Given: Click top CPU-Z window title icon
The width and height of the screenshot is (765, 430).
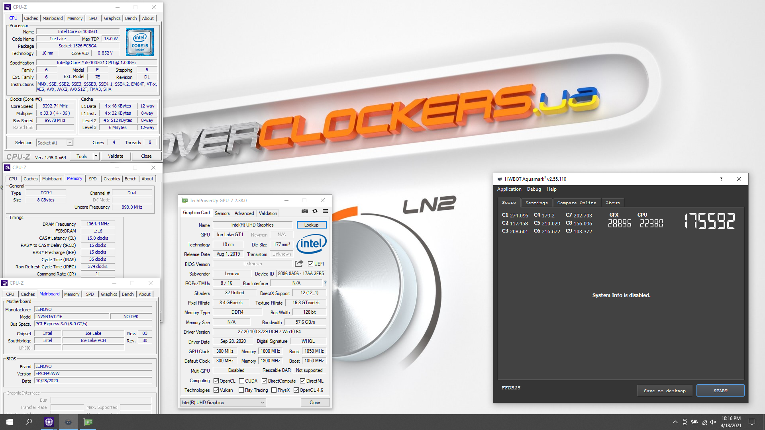Looking at the screenshot, I should pyautogui.click(x=7, y=7).
